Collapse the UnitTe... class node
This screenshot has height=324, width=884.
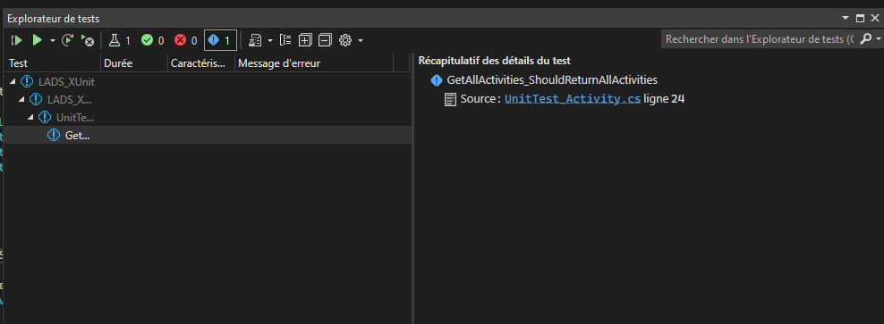click(x=31, y=118)
